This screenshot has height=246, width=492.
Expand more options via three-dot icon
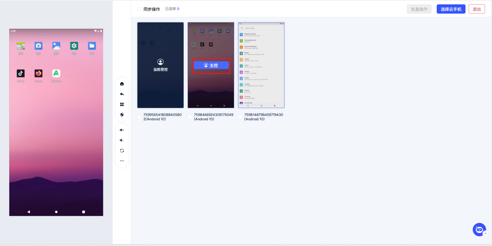[x=122, y=161]
